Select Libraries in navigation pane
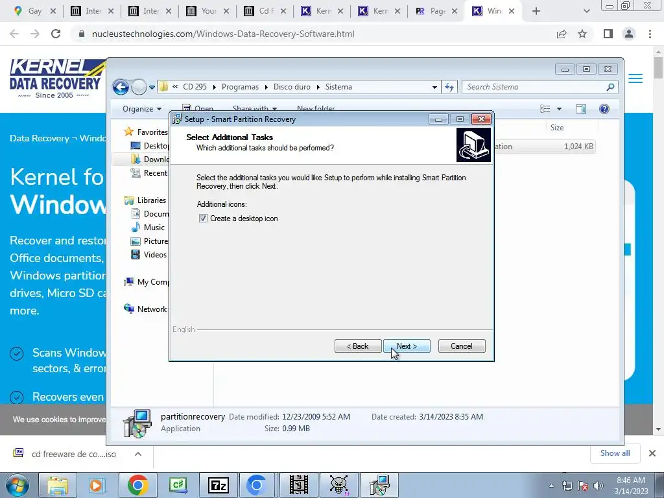The width and height of the screenshot is (664, 498). 145,200
